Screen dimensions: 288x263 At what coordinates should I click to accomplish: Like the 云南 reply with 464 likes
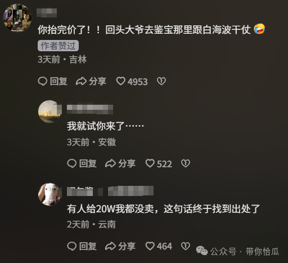159,246
